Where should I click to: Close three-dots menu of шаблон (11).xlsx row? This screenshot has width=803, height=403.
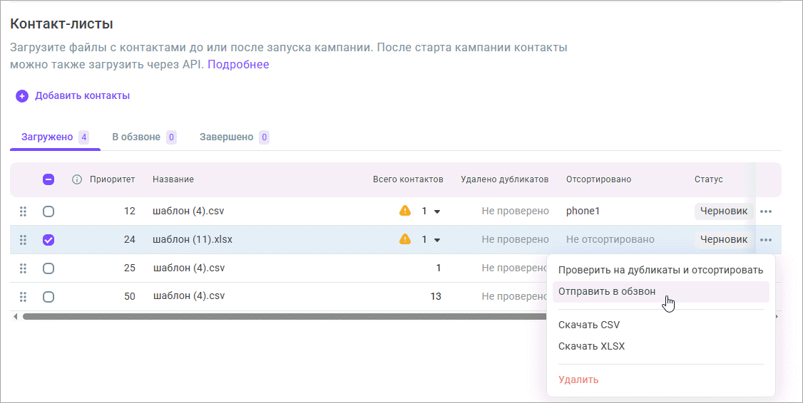766,240
